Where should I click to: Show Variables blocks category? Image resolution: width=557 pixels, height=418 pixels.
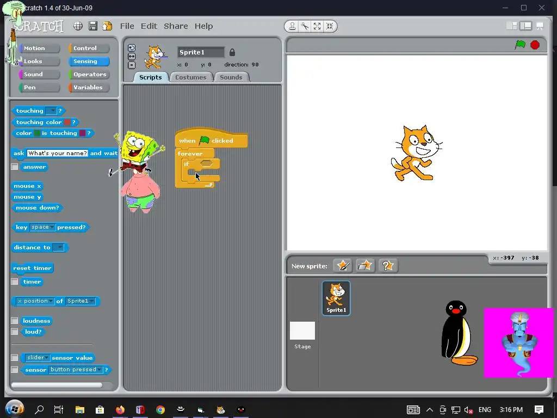(x=89, y=88)
